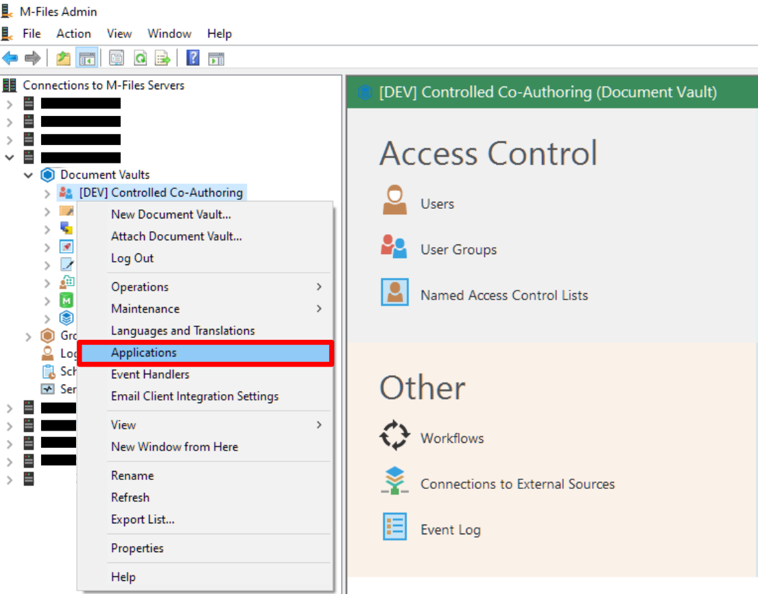
Task: Select New Window from Here
Action: tap(206, 447)
